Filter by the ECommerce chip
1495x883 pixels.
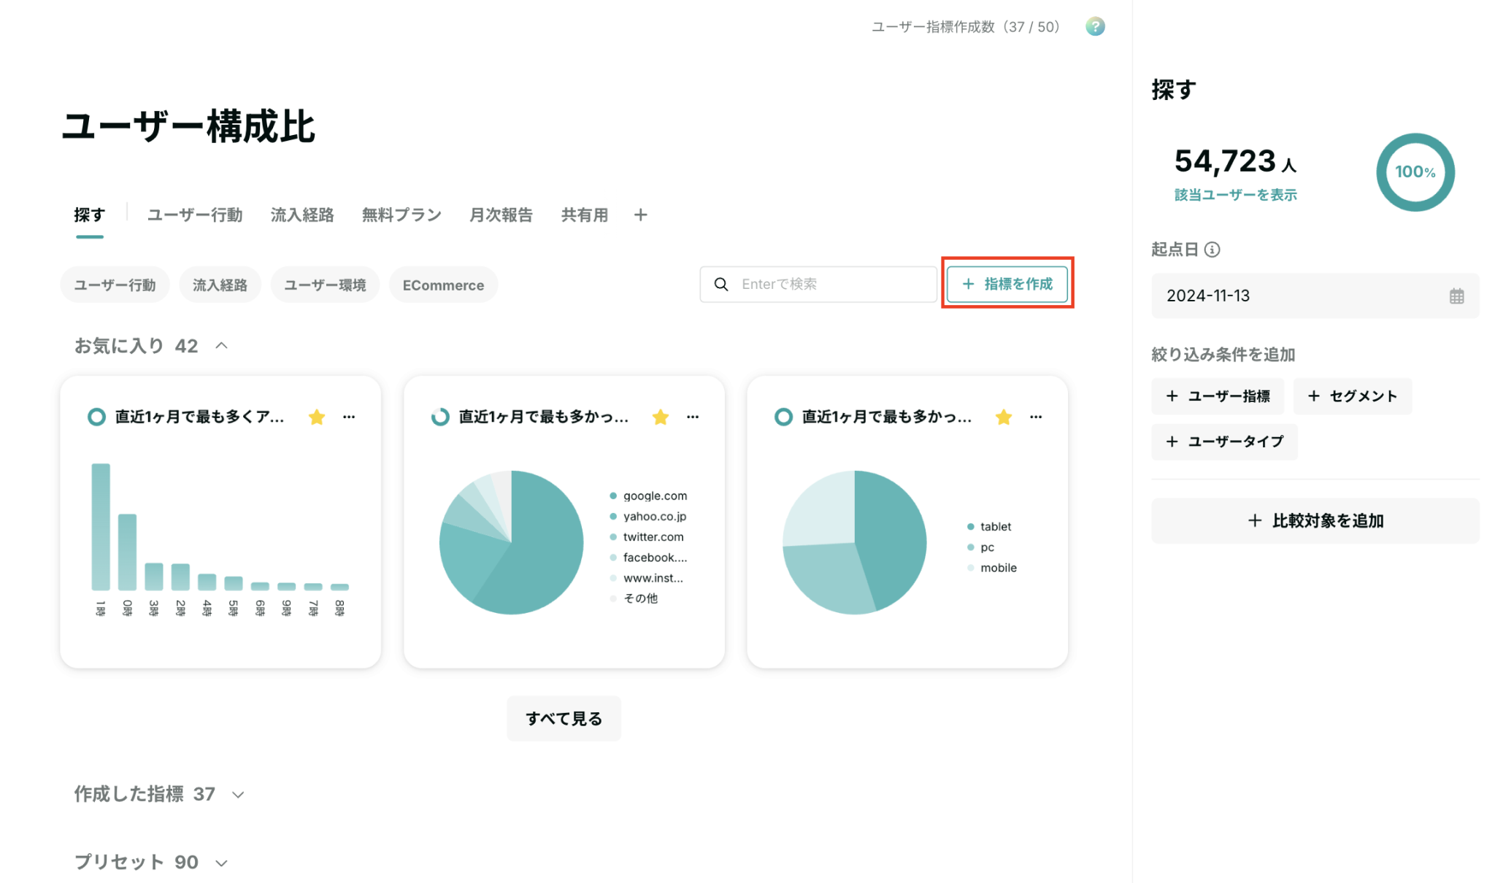(443, 285)
